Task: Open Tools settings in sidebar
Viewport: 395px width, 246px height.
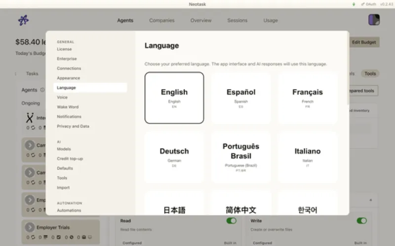Action: (90, 178)
